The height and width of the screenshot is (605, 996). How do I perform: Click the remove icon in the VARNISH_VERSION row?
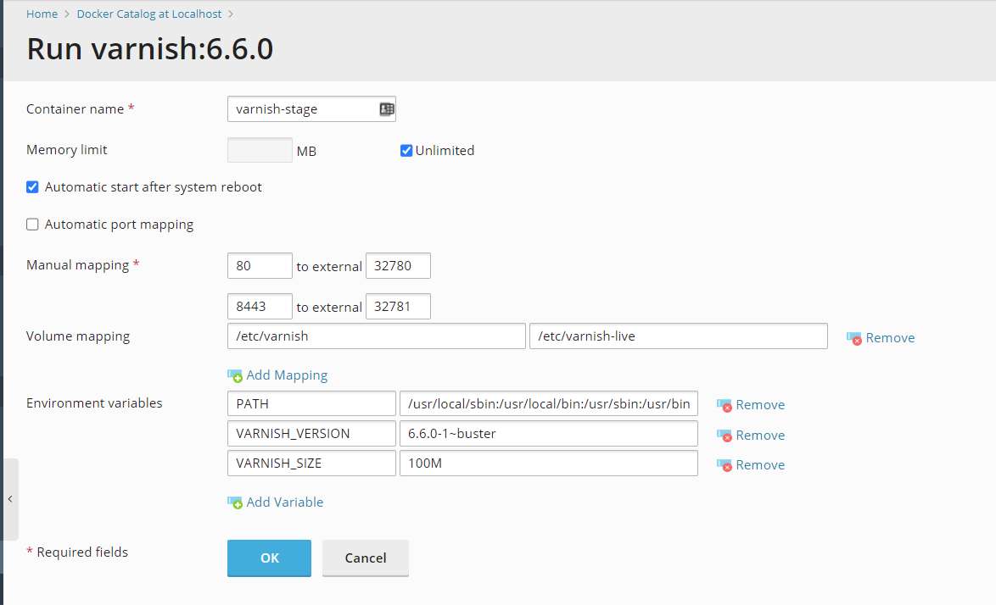tap(725, 435)
